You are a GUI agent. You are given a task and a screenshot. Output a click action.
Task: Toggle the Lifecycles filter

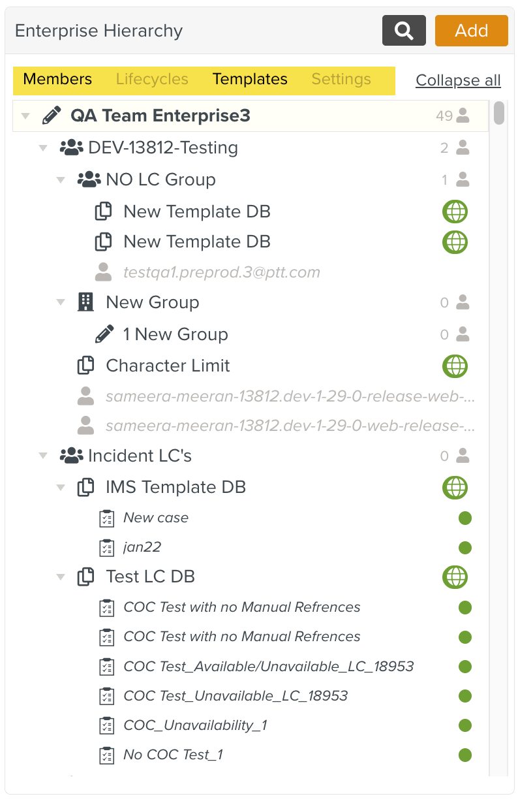(x=152, y=80)
